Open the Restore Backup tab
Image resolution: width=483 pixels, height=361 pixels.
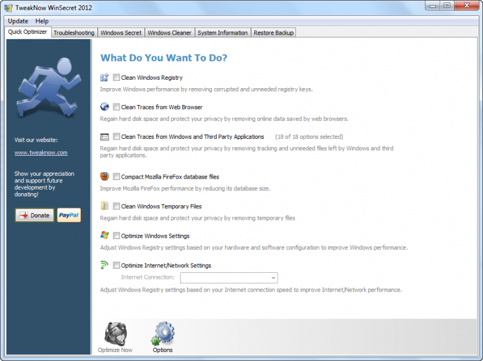(273, 33)
